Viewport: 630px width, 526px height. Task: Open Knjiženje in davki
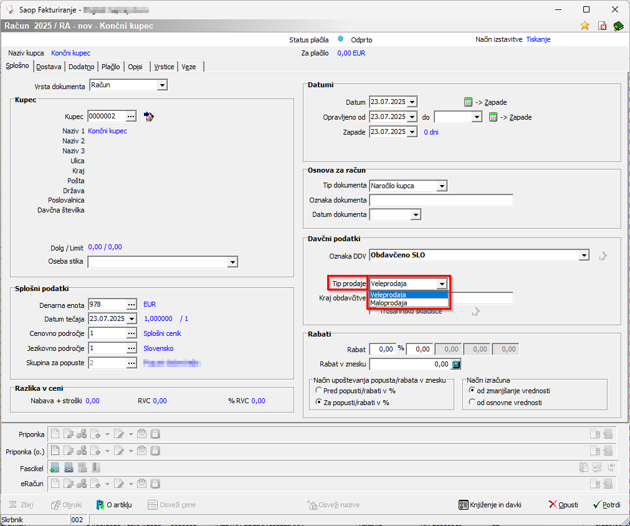coord(490,505)
